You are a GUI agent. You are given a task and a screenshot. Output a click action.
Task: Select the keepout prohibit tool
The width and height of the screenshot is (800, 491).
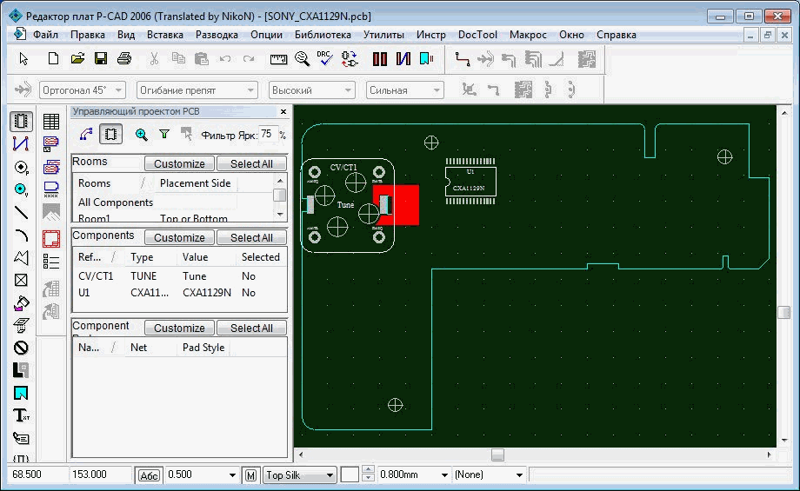pos(21,348)
